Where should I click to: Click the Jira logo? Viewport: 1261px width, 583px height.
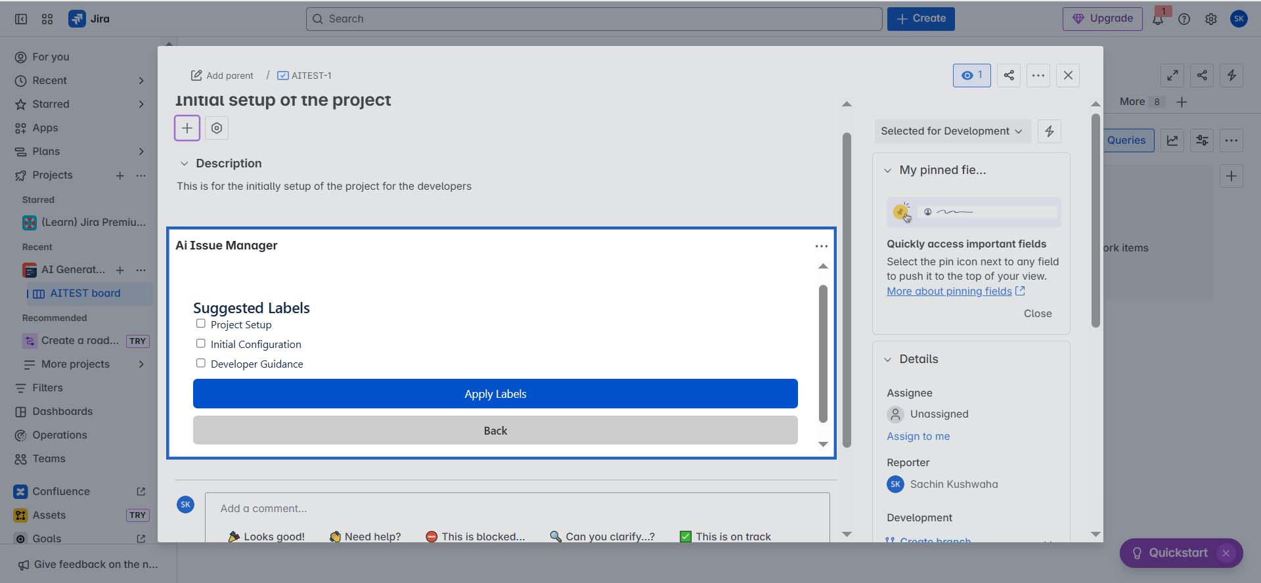point(89,19)
